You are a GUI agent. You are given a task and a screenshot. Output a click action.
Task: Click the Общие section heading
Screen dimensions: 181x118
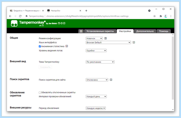coord(14,38)
